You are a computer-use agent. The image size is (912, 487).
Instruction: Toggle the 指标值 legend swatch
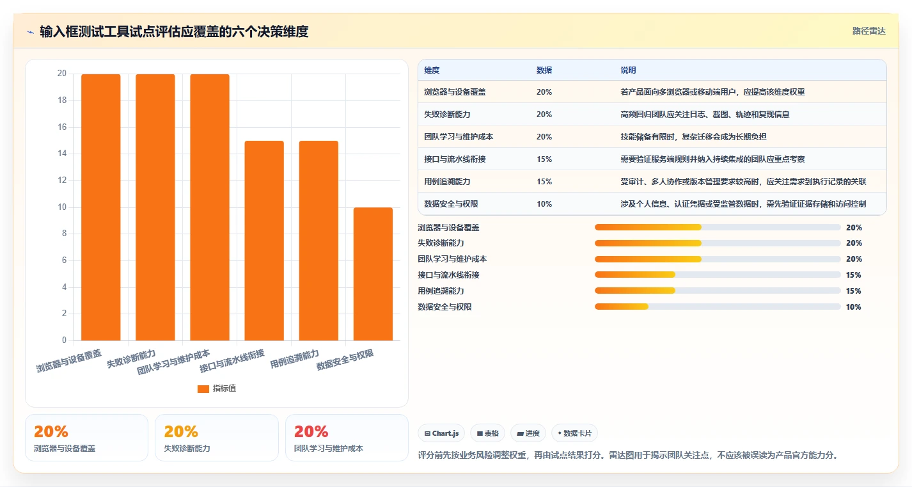(203, 388)
